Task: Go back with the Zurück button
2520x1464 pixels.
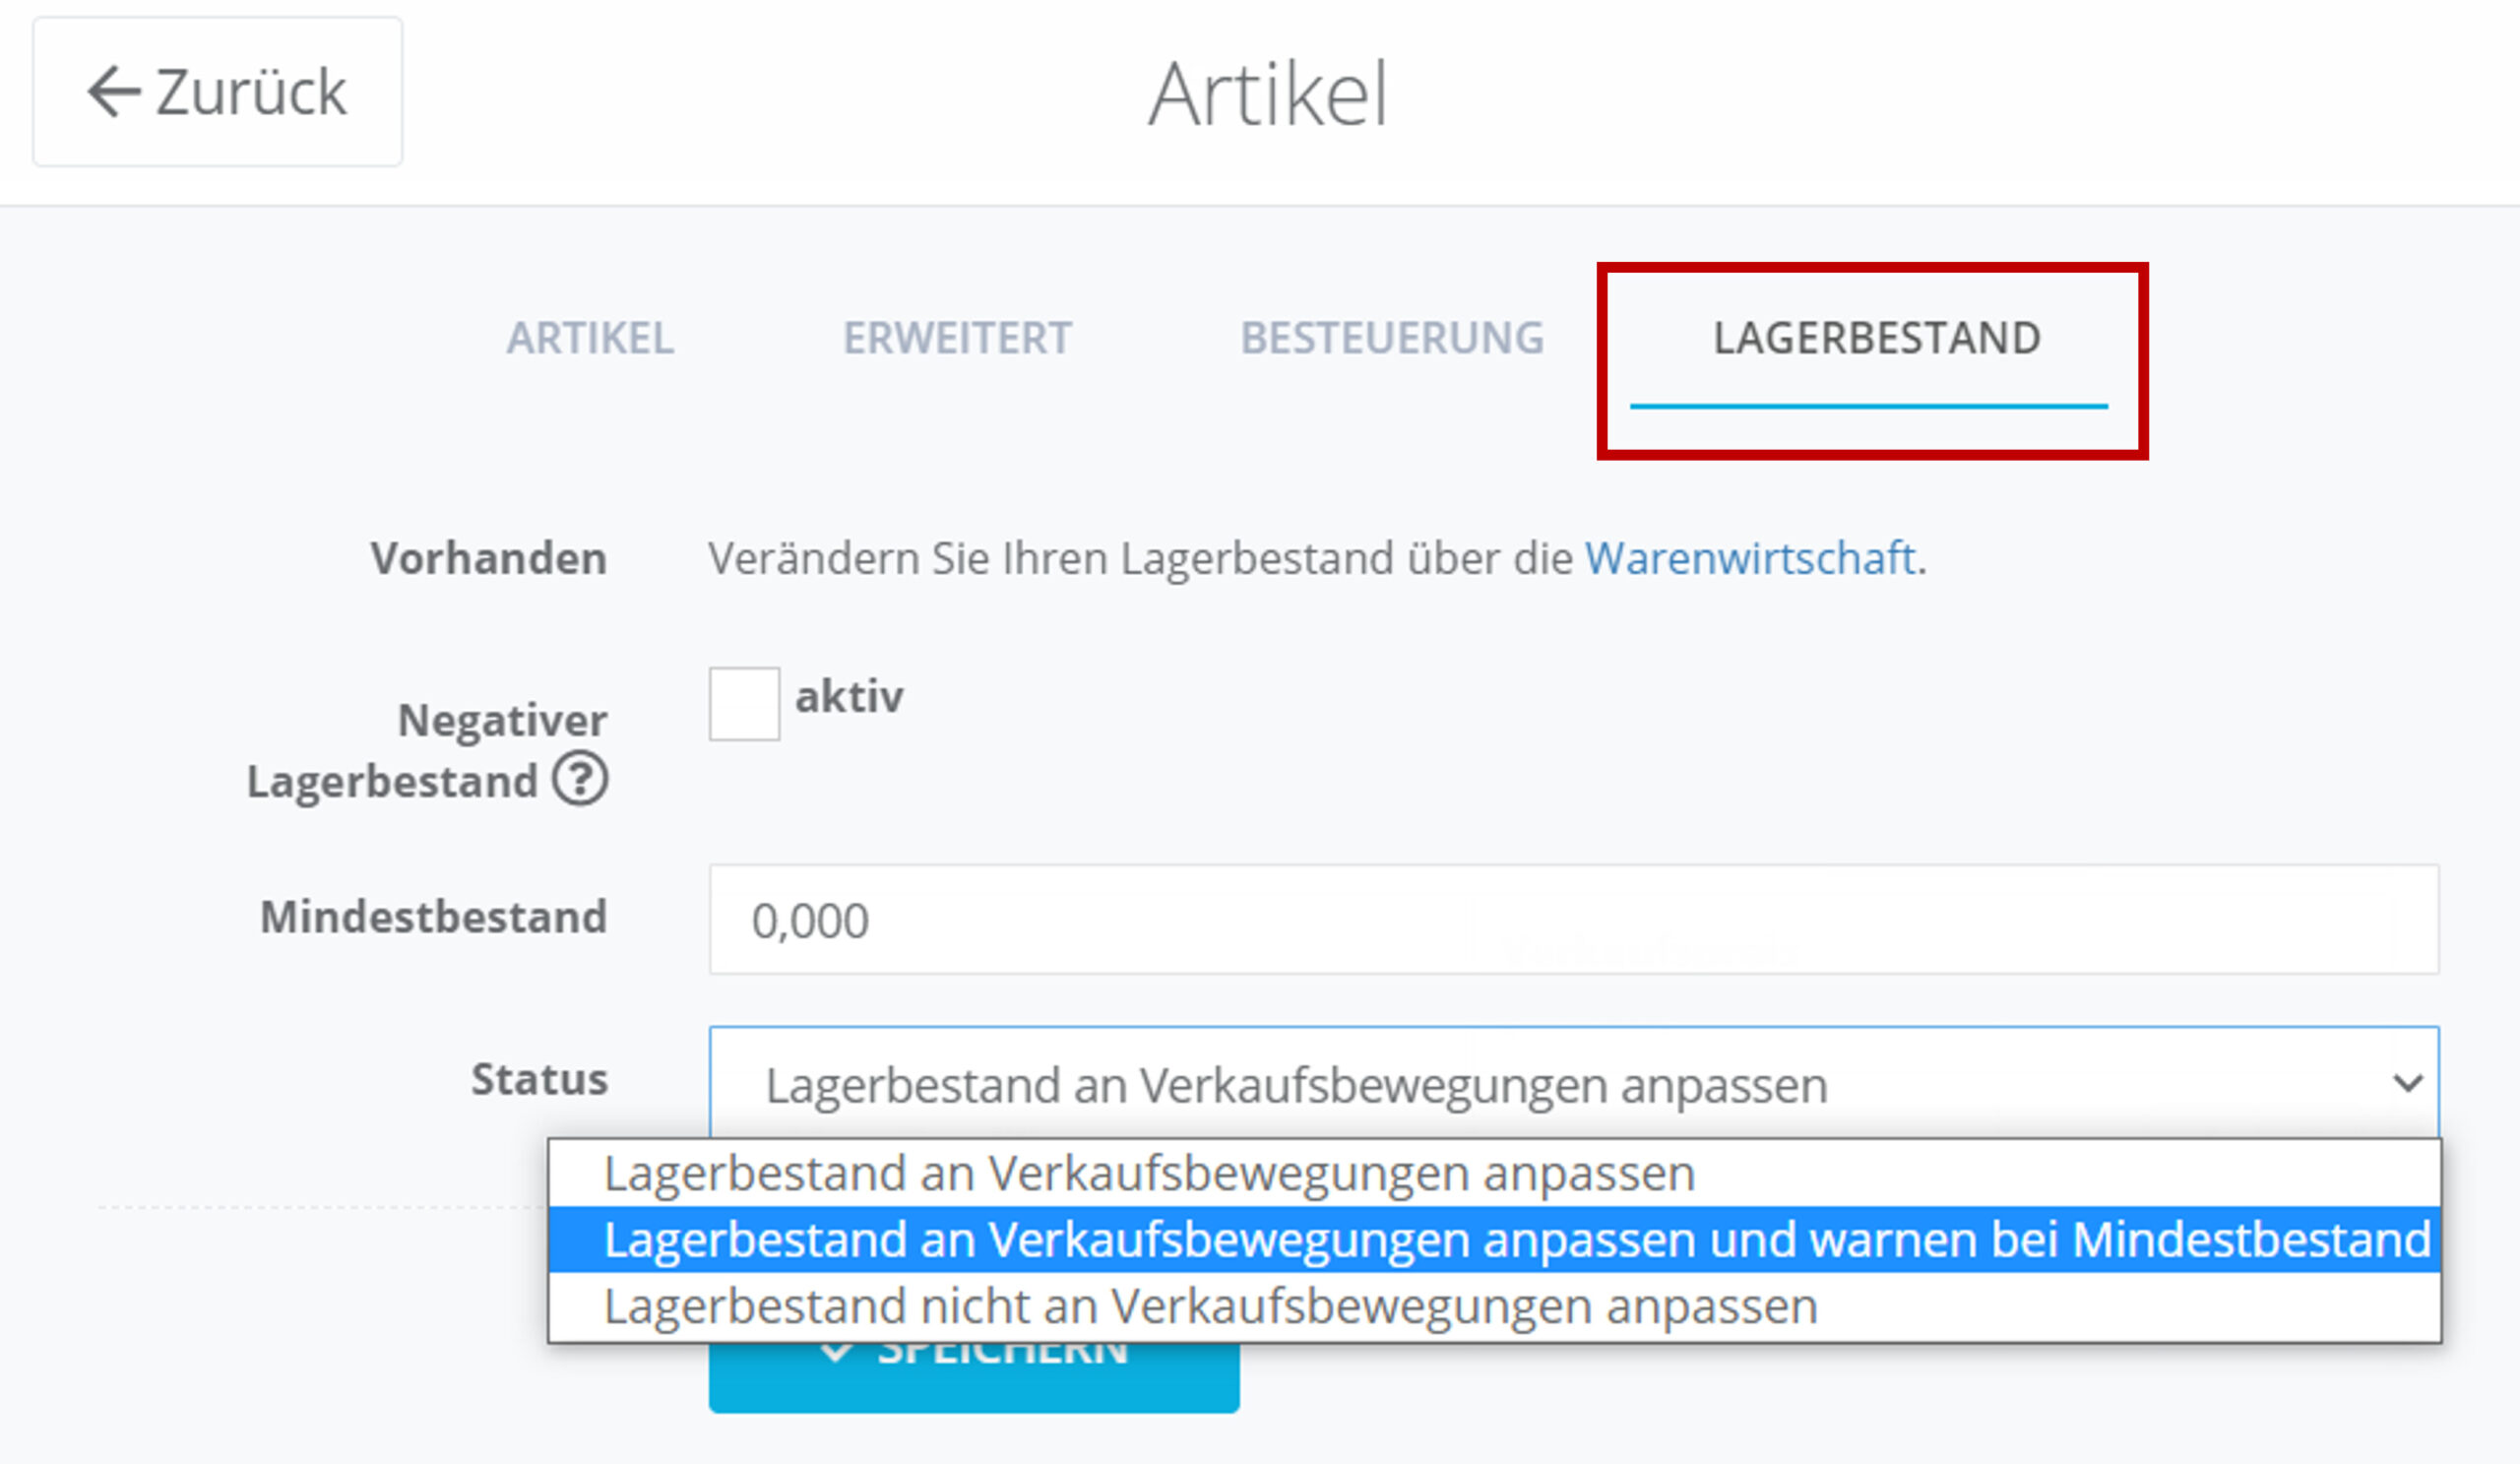Action: [x=217, y=91]
